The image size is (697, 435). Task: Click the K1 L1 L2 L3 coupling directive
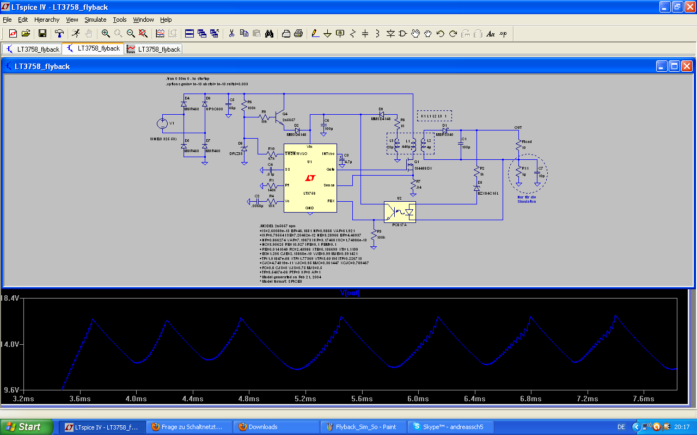(434, 116)
